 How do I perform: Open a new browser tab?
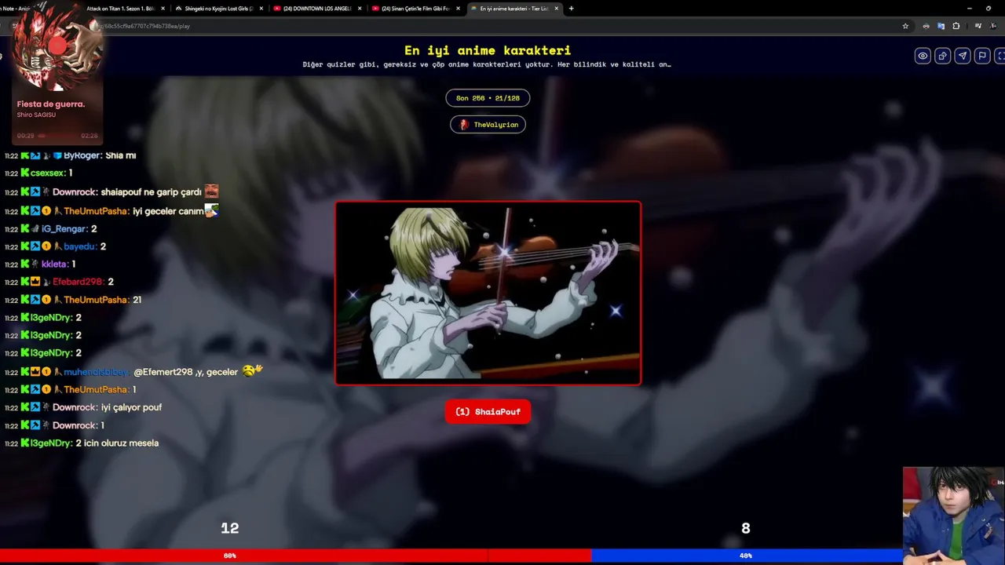tap(571, 9)
